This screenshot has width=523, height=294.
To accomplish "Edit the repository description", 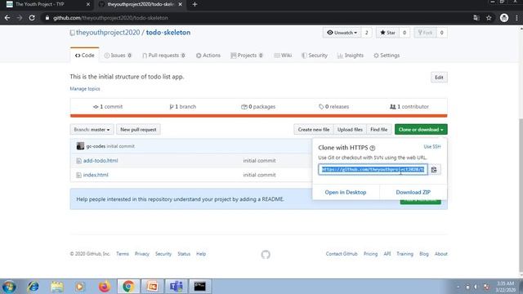I will [x=439, y=78].
